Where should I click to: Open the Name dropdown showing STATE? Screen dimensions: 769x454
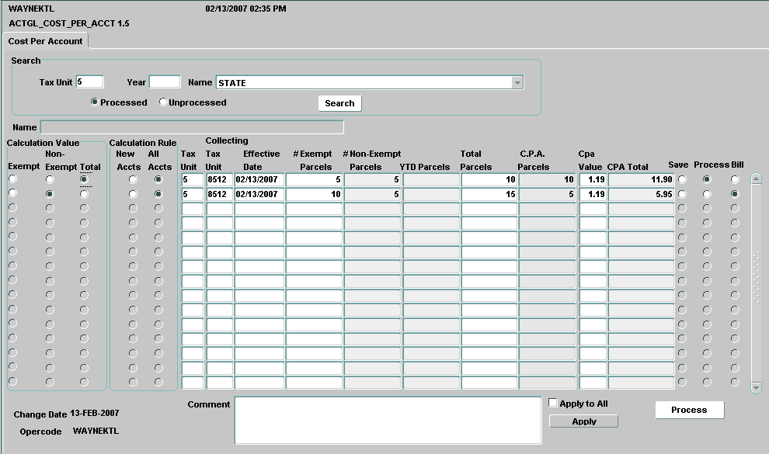(x=517, y=83)
